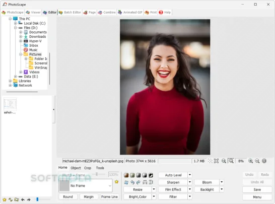Click the Menu button
Screen dimensions: 275x204
pyautogui.click(x=257, y=197)
